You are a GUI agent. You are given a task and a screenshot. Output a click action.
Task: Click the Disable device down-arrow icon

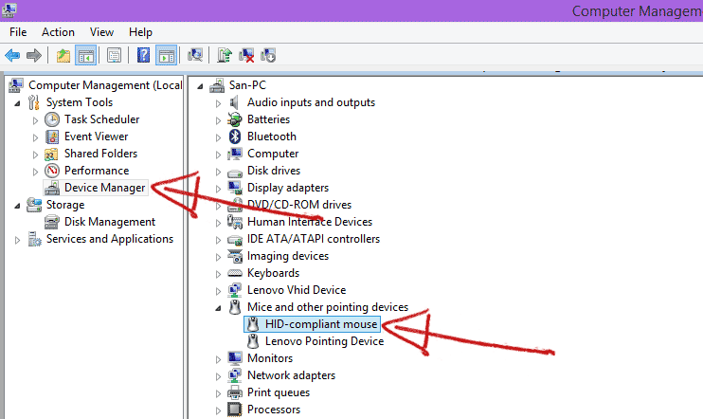[x=268, y=55]
